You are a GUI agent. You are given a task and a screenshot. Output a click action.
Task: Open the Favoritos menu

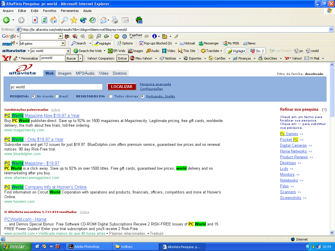click(49, 11)
